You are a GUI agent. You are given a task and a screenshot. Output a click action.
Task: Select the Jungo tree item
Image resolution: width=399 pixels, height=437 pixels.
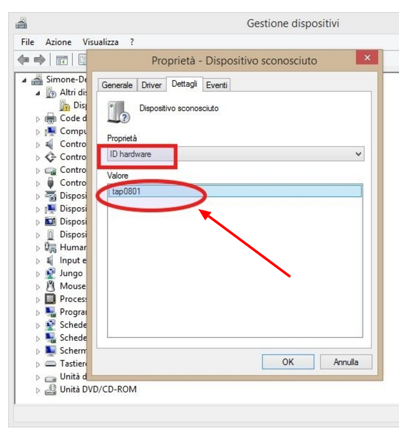click(72, 273)
